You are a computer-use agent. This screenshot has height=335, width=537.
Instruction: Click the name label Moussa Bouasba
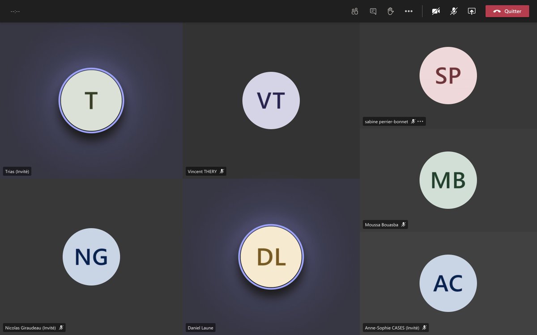point(382,225)
